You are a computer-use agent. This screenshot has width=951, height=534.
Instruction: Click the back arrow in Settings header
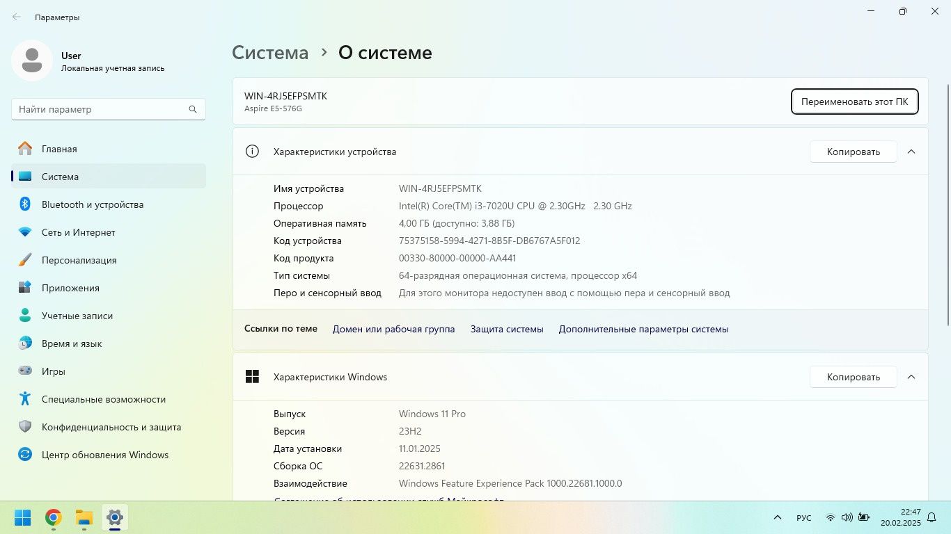tap(17, 17)
